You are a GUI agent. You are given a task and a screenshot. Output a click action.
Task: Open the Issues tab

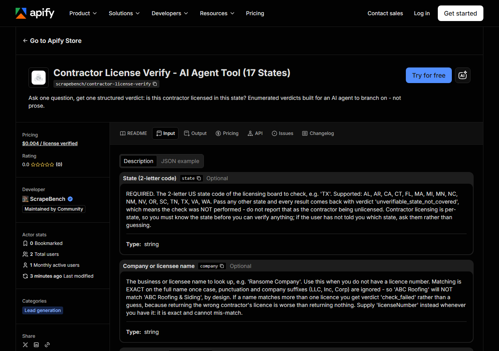[282, 133]
